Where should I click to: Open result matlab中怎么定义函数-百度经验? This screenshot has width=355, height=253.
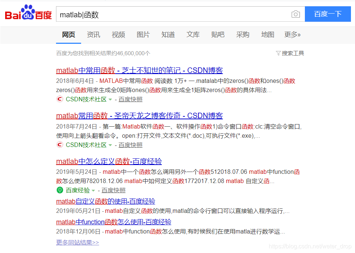tap(109, 161)
